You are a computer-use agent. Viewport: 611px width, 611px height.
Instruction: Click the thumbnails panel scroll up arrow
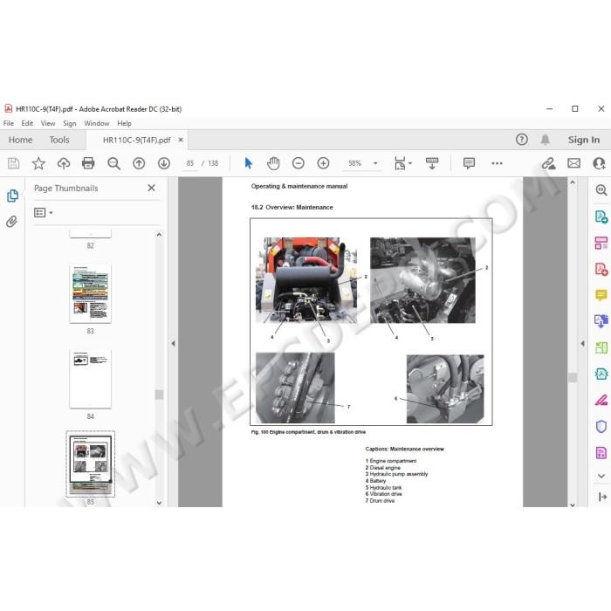(159, 235)
